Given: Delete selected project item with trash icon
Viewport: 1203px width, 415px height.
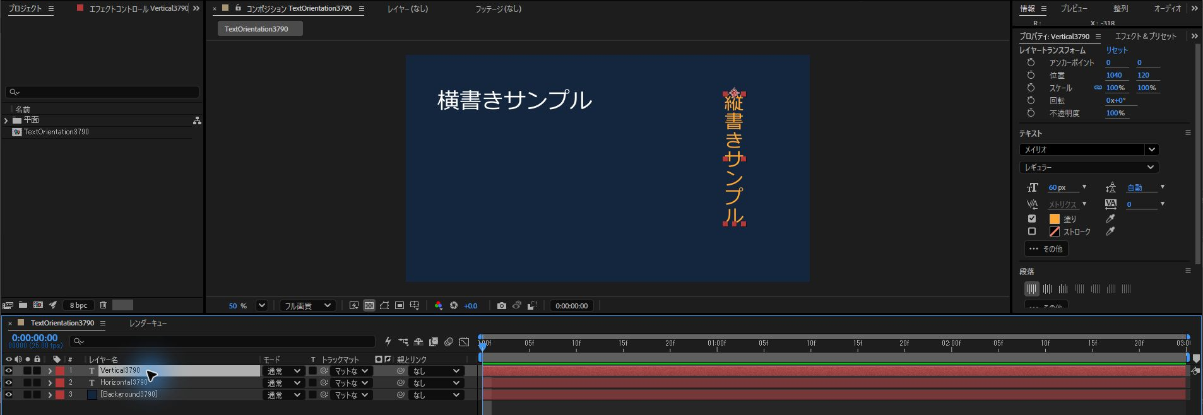Looking at the screenshot, I should click(x=104, y=305).
